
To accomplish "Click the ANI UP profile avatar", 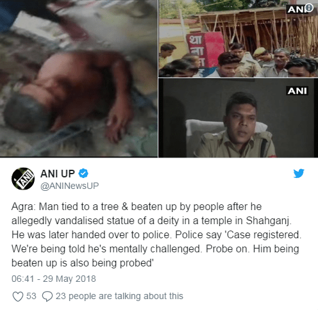I will (23, 179).
